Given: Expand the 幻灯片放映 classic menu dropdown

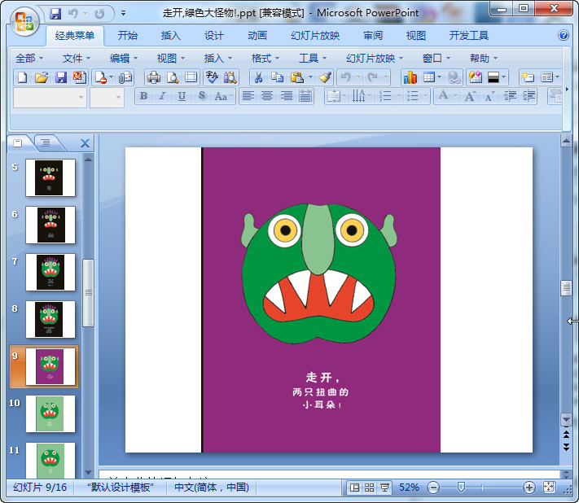Looking at the screenshot, I should point(375,59).
